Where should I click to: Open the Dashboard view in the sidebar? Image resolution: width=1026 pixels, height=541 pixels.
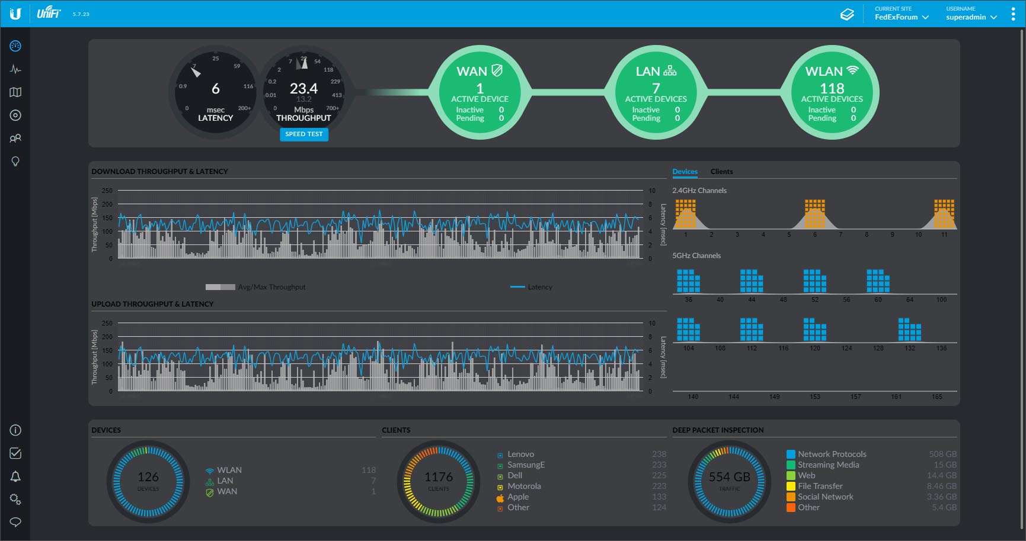(16, 46)
